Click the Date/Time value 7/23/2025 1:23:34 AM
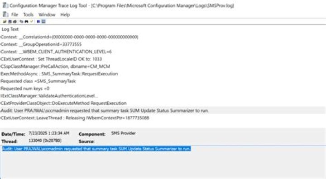This screenshot has width=326, height=179. [x=49, y=133]
